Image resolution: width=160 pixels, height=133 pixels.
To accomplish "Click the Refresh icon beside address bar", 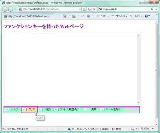I will coord(89,9).
